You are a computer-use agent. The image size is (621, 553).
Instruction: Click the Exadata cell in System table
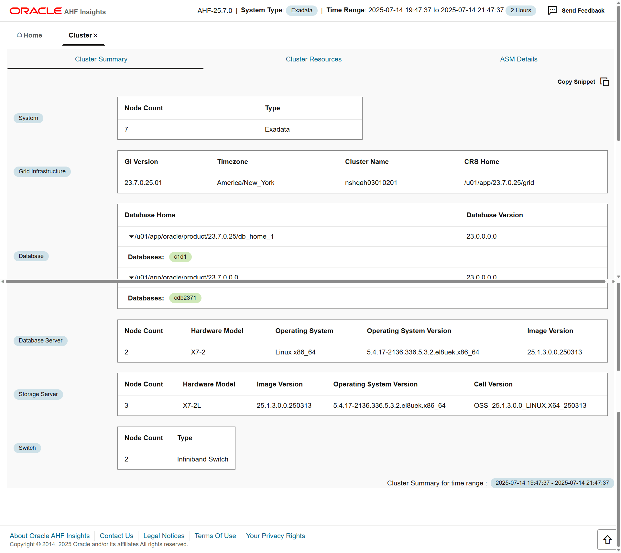coord(277,129)
